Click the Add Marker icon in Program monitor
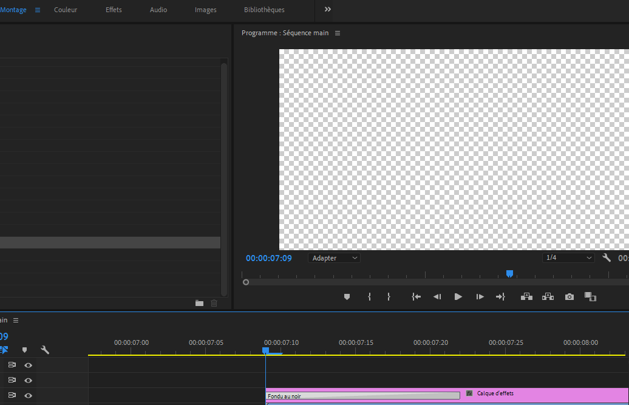 tap(347, 297)
